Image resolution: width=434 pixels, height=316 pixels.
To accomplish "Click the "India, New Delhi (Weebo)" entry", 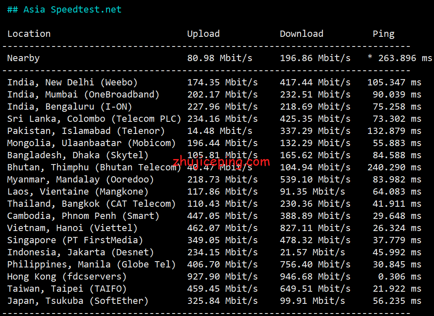I will (x=72, y=82).
